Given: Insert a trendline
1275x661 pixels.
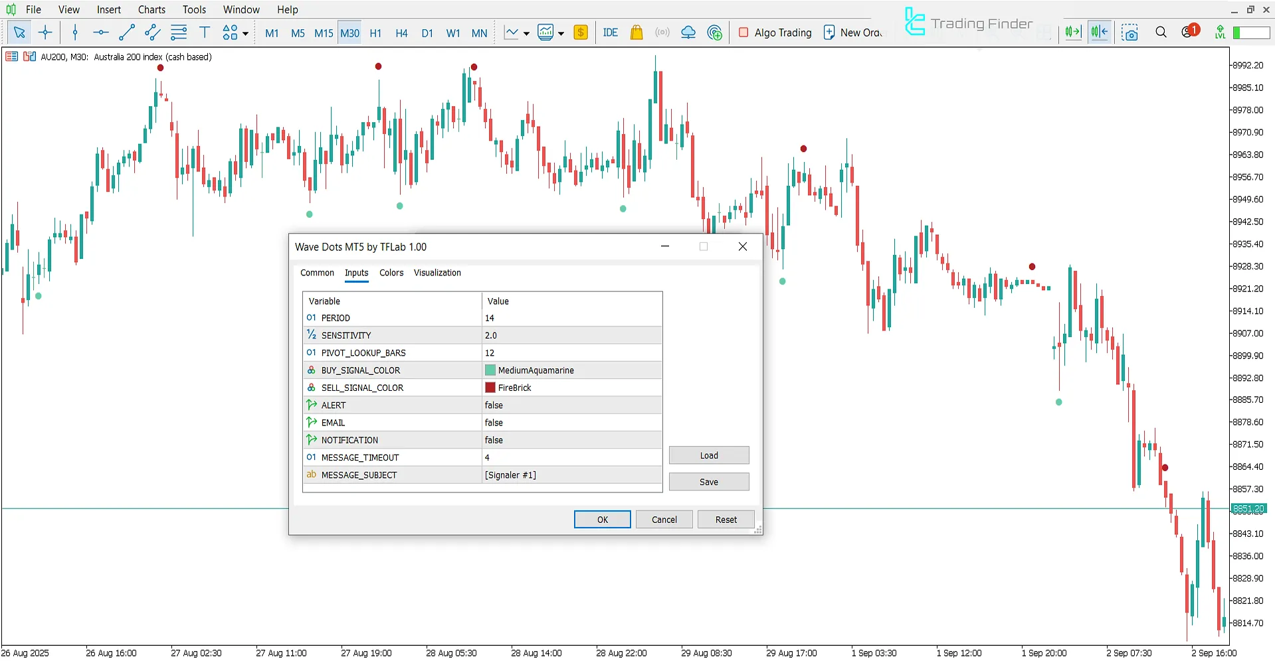Looking at the screenshot, I should (x=126, y=32).
